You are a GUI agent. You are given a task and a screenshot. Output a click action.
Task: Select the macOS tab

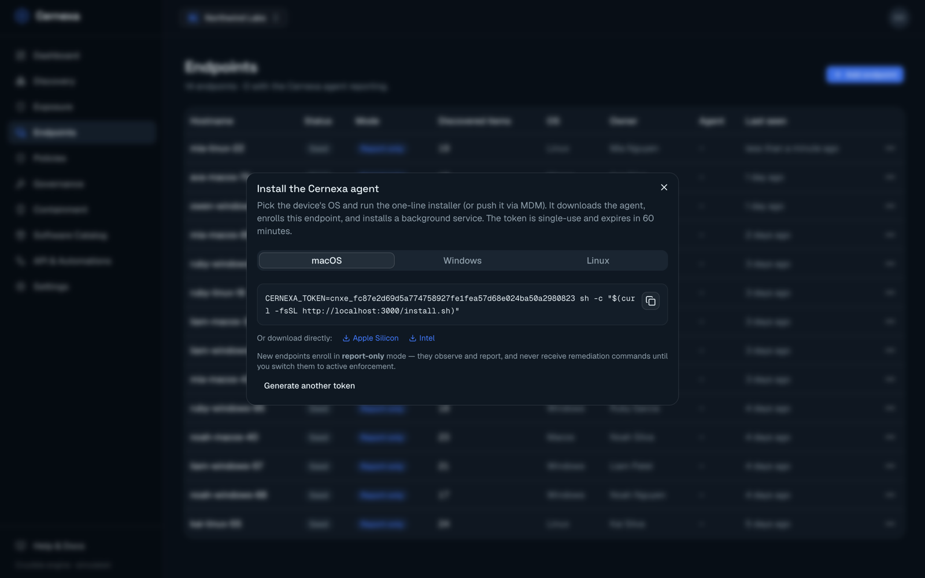[327, 261]
